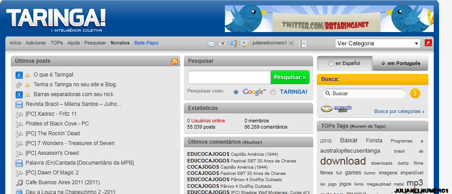Click the games tag

pyautogui.click(x=353, y=173)
